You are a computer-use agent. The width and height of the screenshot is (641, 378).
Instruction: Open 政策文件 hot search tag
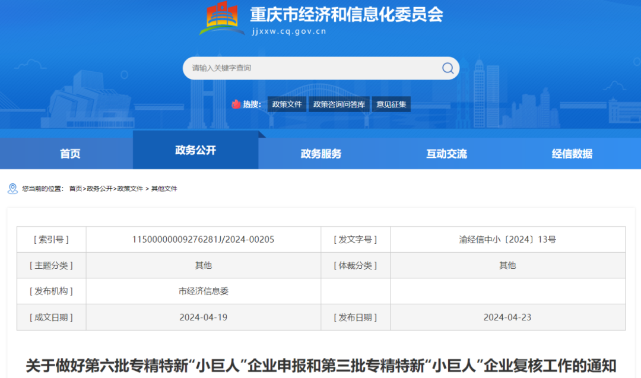(x=287, y=104)
